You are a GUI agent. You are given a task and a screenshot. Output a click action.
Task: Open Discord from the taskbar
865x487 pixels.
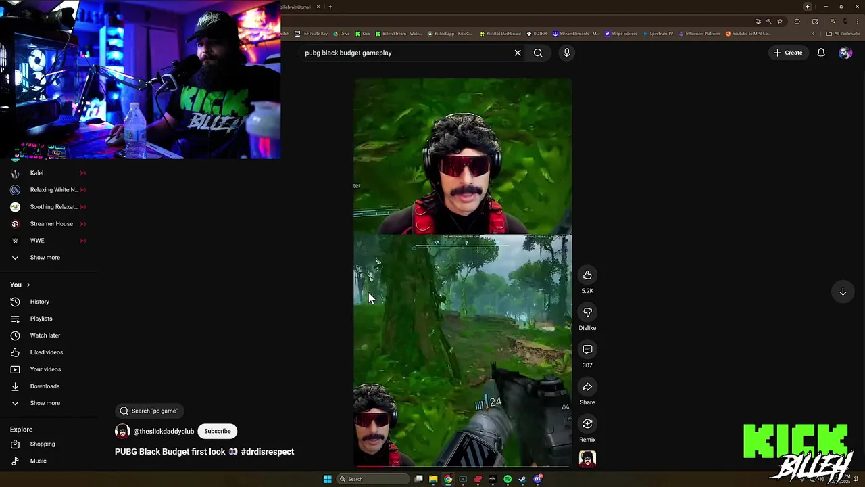[537, 479]
